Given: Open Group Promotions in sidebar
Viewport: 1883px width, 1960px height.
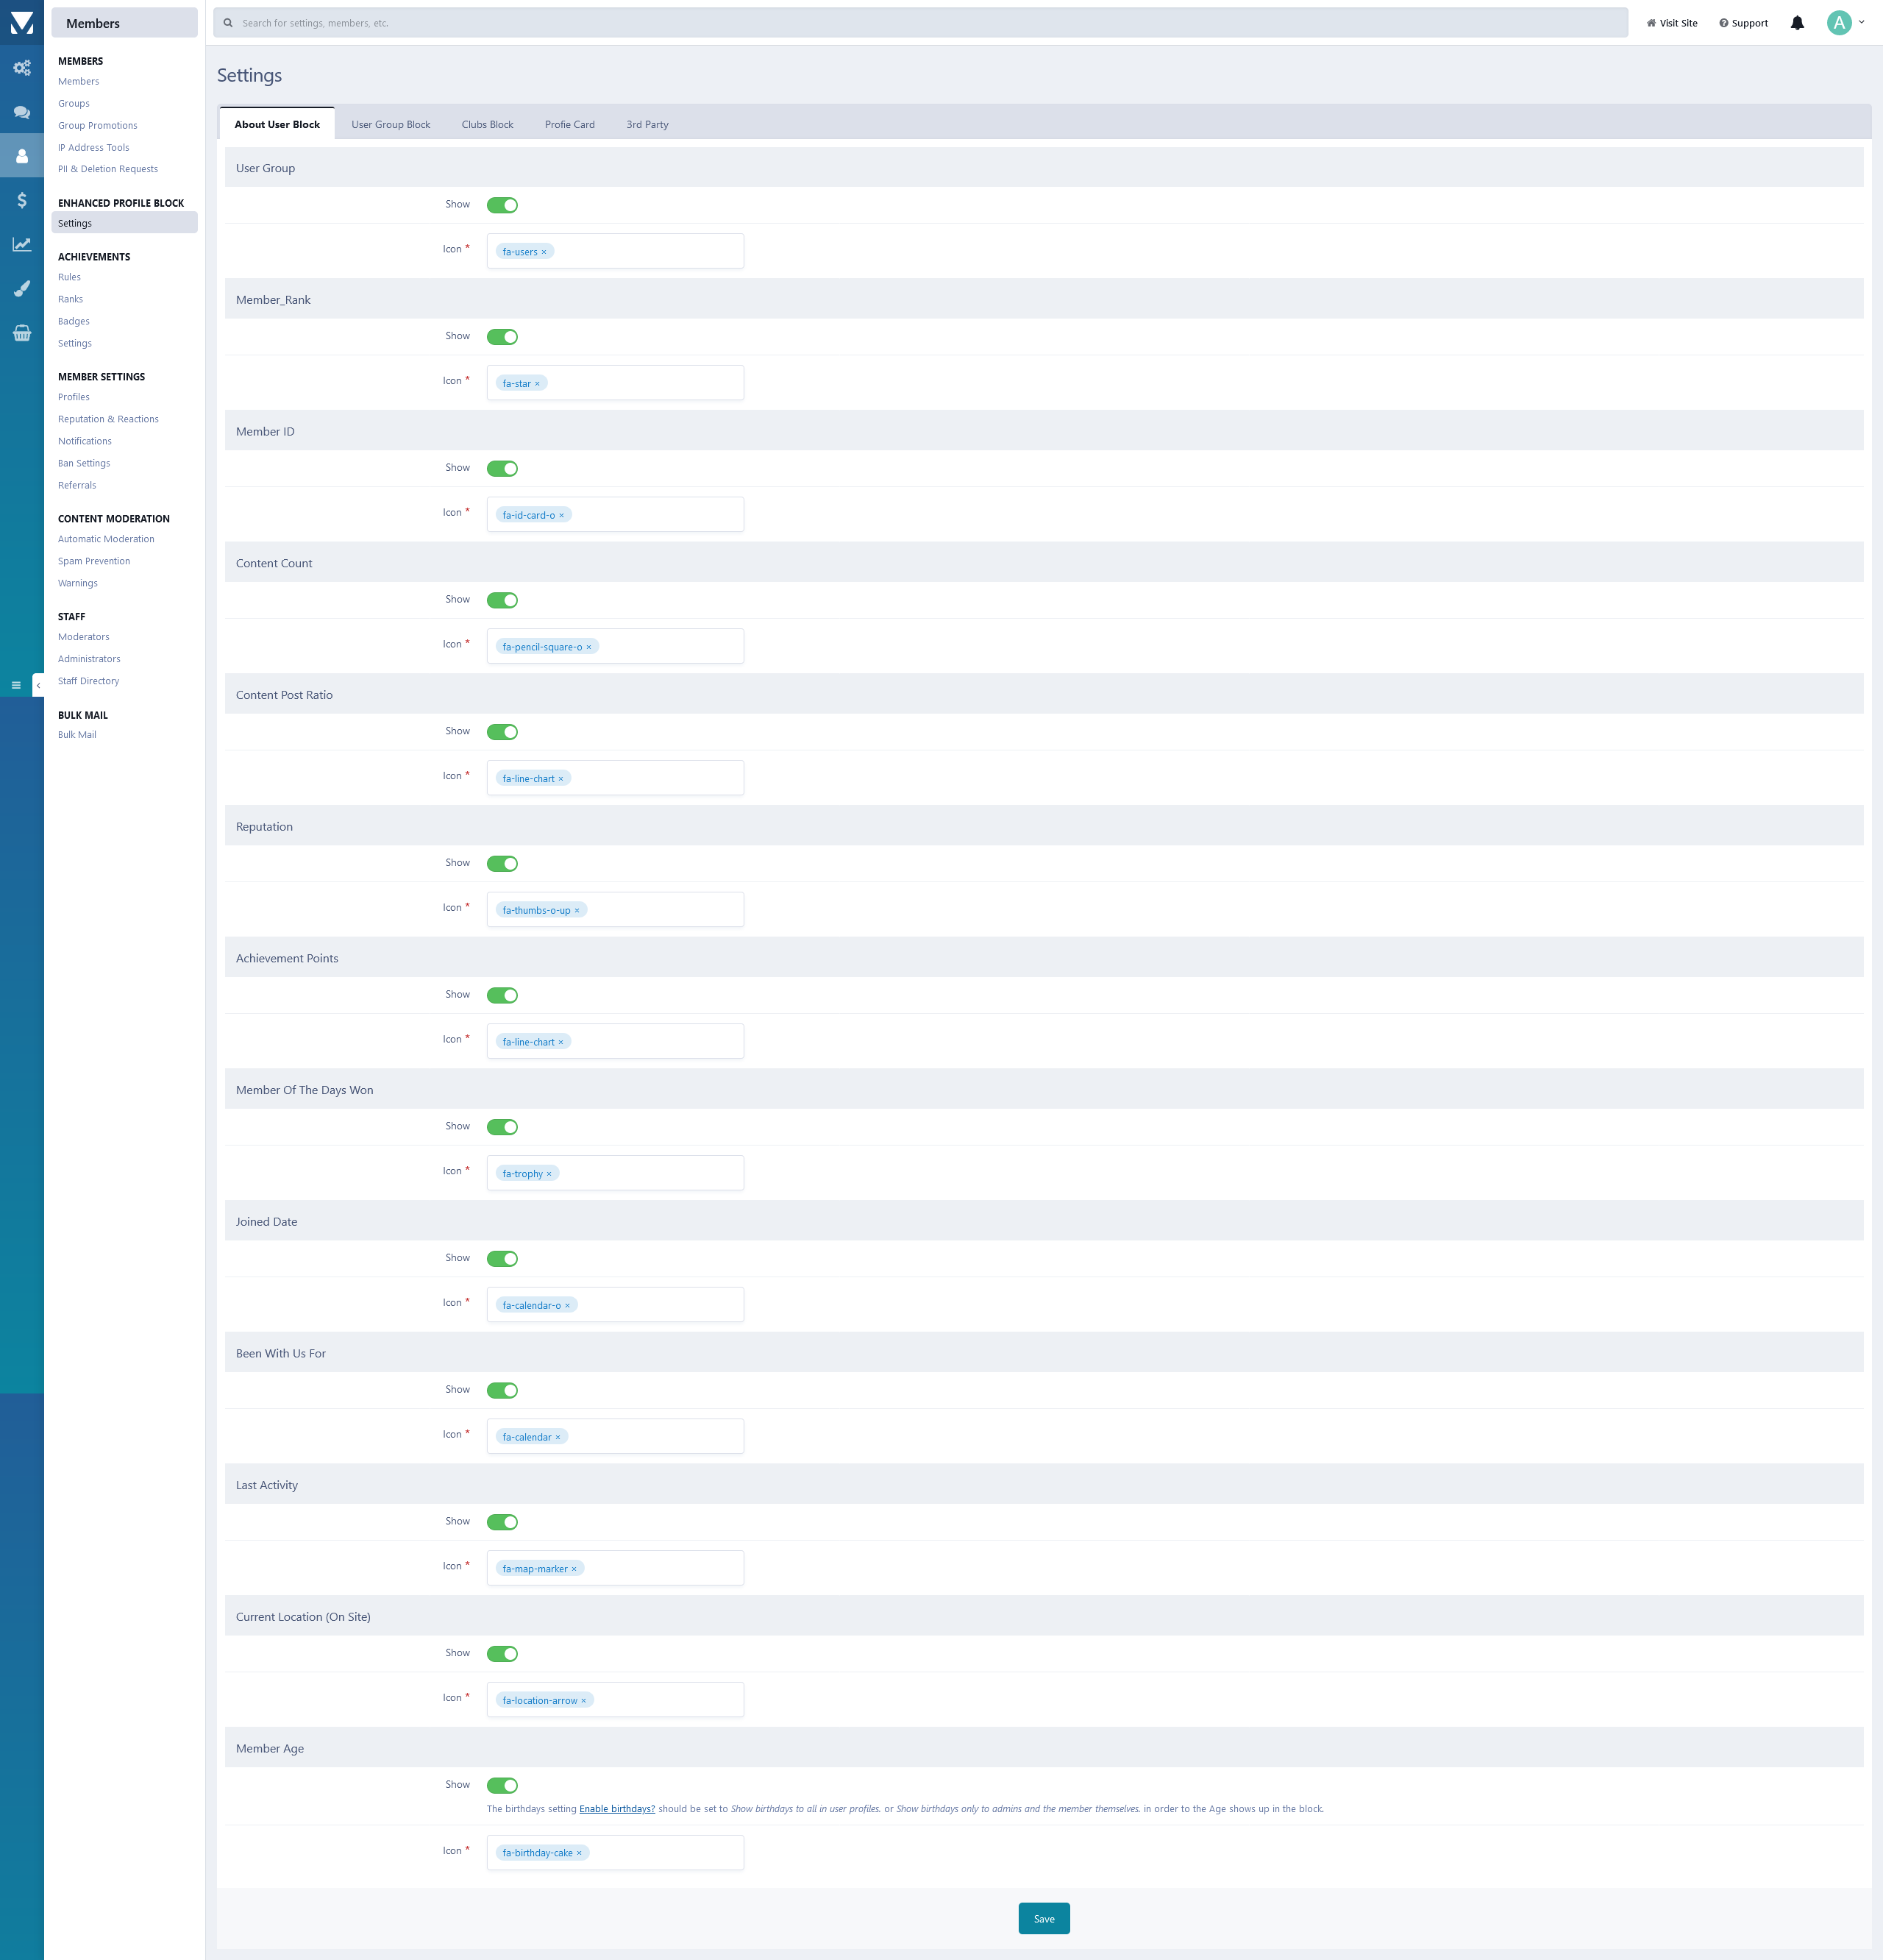Looking at the screenshot, I should [x=98, y=126].
